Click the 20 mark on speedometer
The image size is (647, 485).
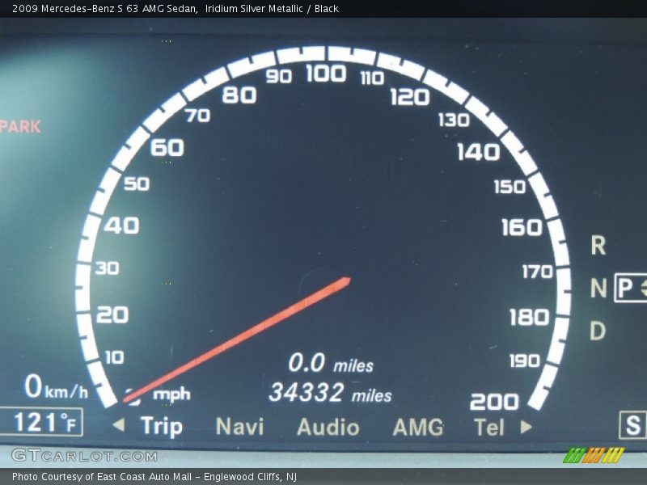click(x=112, y=314)
